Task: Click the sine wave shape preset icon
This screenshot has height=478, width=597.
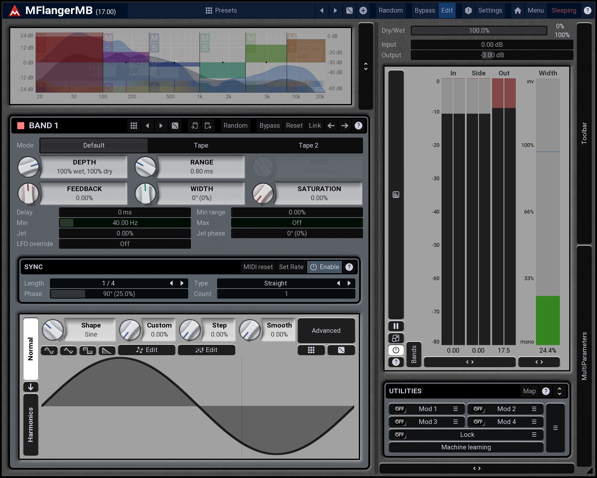Action: pos(49,350)
